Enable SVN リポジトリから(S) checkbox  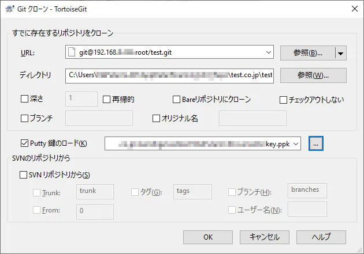[x=23, y=175]
